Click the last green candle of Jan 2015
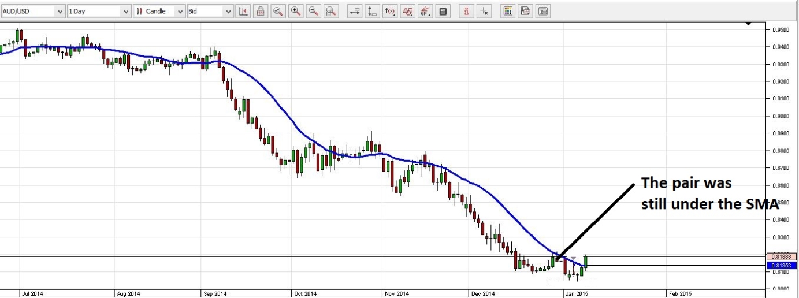799x298 pixels. pos(586,262)
